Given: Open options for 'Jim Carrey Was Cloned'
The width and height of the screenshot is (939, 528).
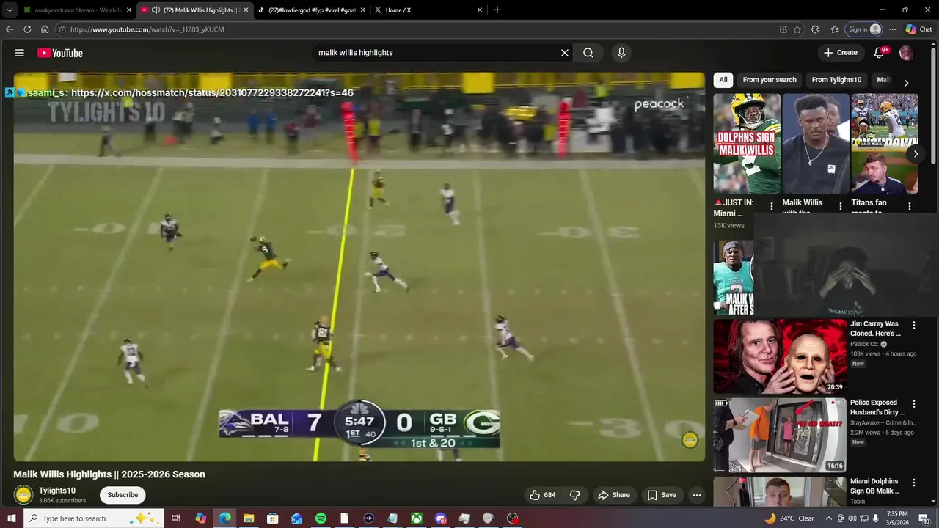Looking at the screenshot, I should pyautogui.click(x=914, y=325).
